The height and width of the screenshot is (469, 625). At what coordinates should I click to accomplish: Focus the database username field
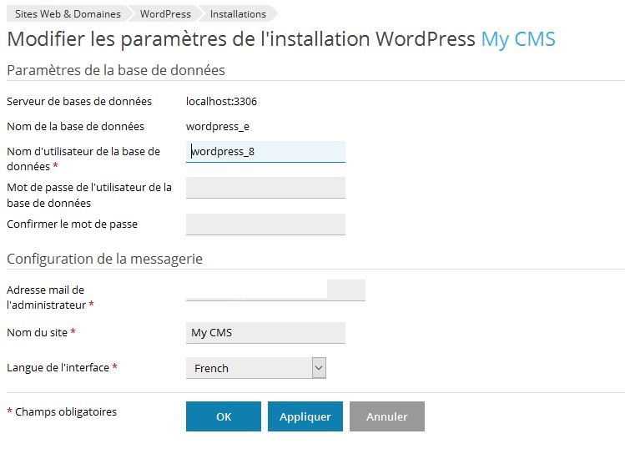tap(265, 152)
